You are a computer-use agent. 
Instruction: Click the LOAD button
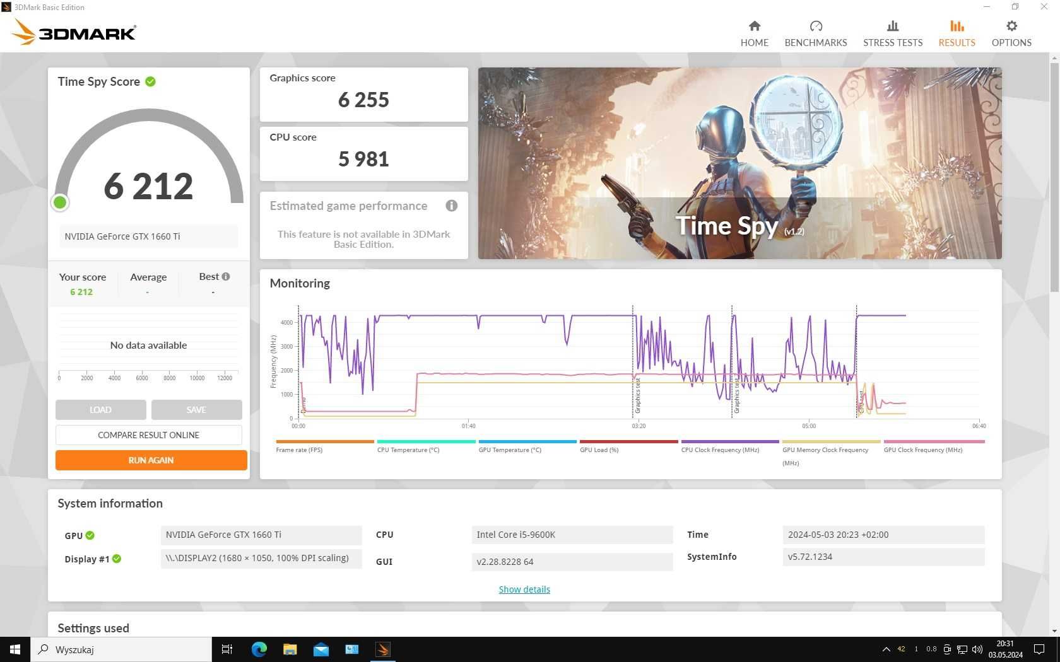coord(100,410)
